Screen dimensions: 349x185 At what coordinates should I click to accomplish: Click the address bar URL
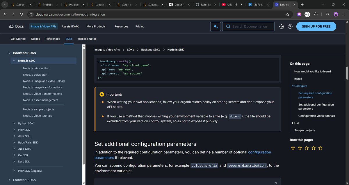(x=70, y=14)
